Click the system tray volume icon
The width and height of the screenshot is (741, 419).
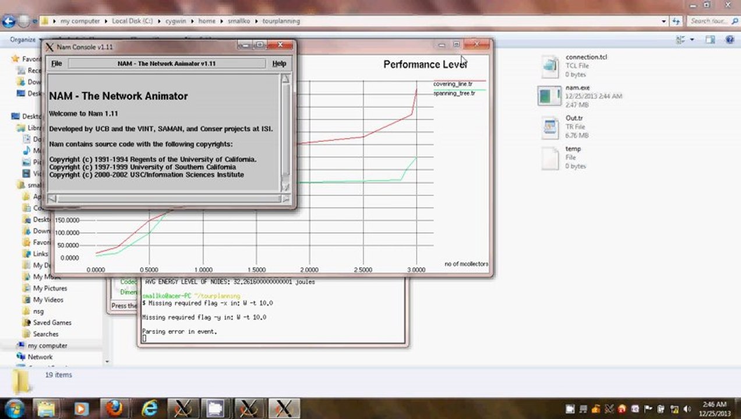[686, 409]
